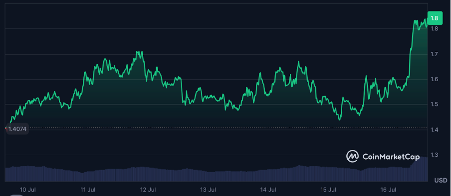Select the 12 Jul date label
The image size is (451, 196).
(148, 190)
